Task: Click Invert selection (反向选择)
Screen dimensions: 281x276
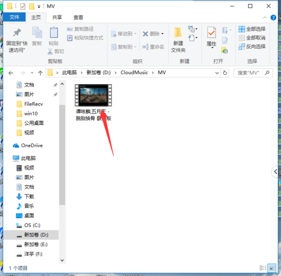Action: tap(252, 47)
